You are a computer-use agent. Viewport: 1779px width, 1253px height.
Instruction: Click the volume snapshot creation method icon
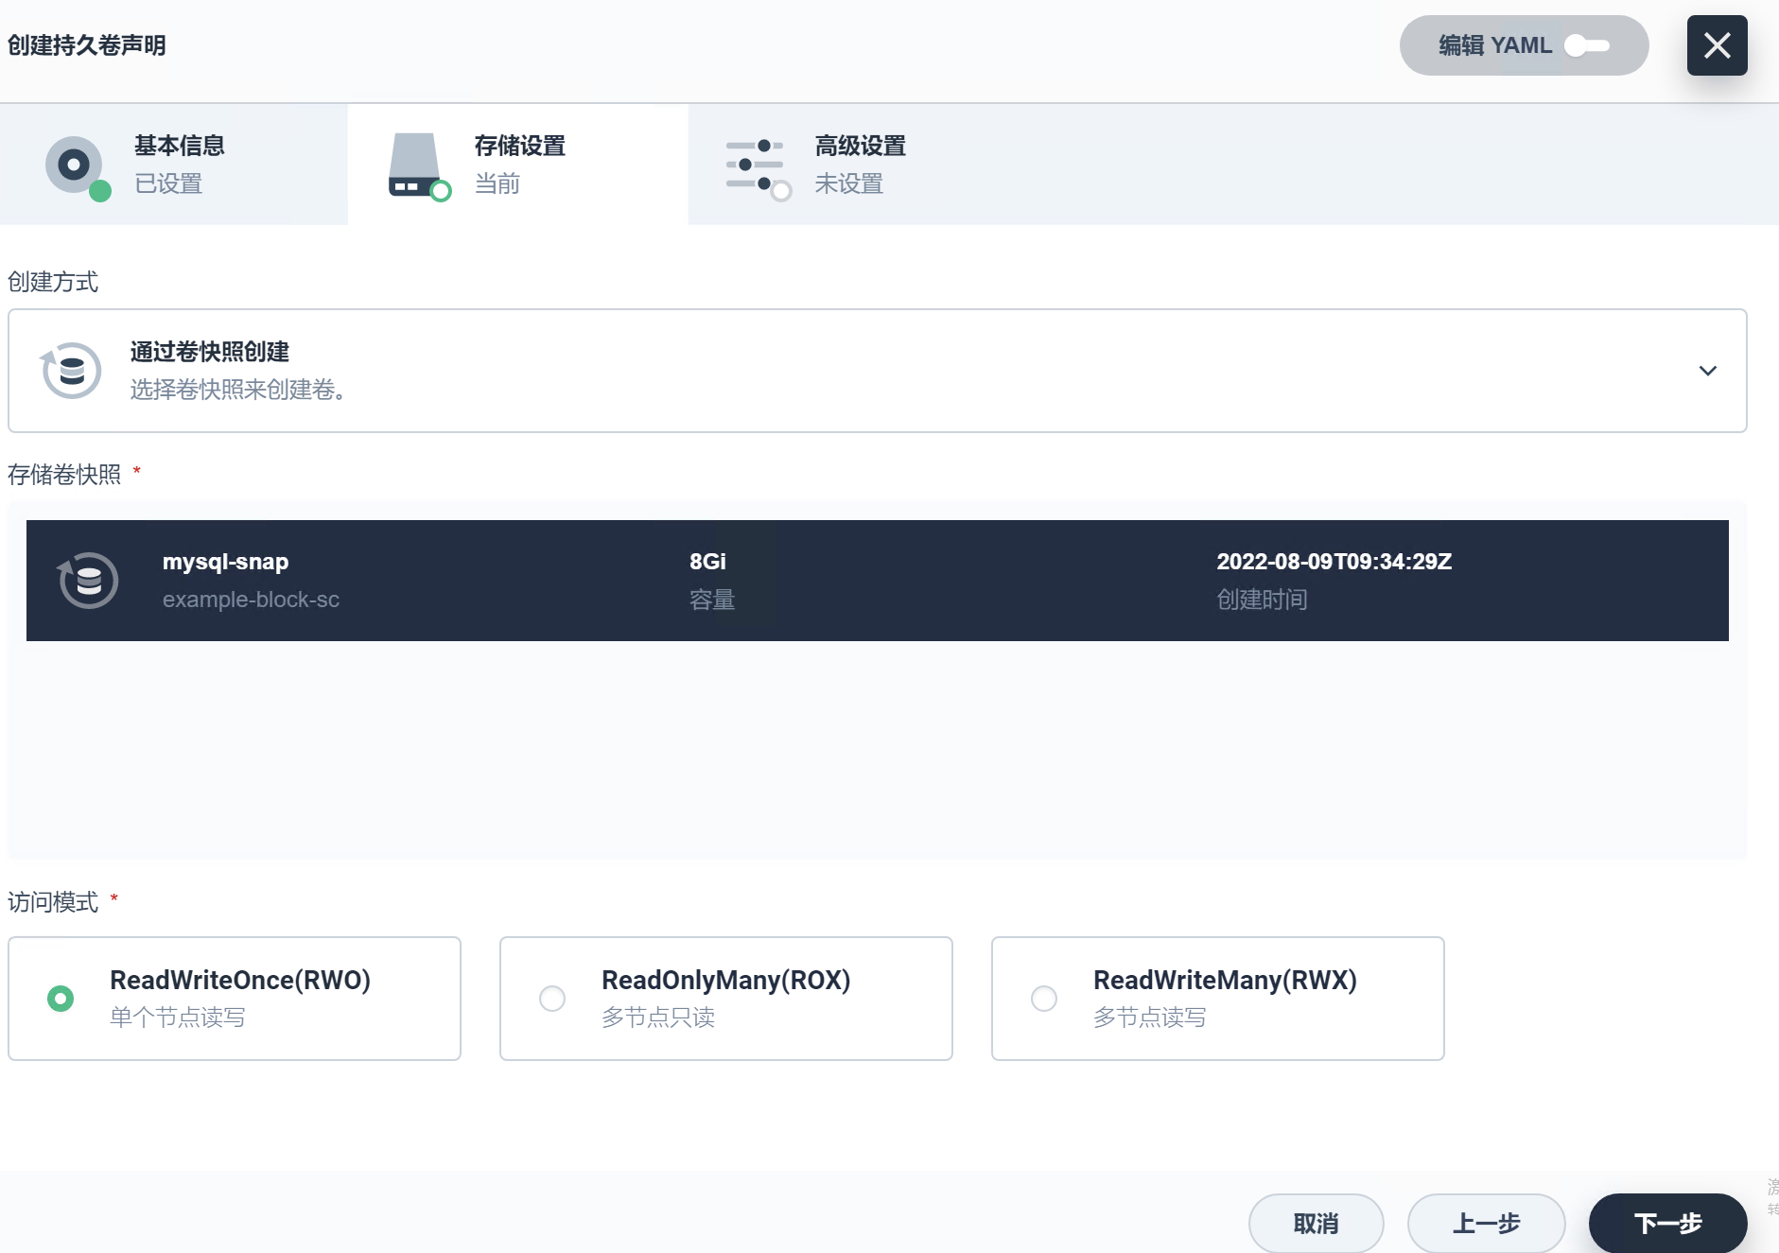pos(71,371)
